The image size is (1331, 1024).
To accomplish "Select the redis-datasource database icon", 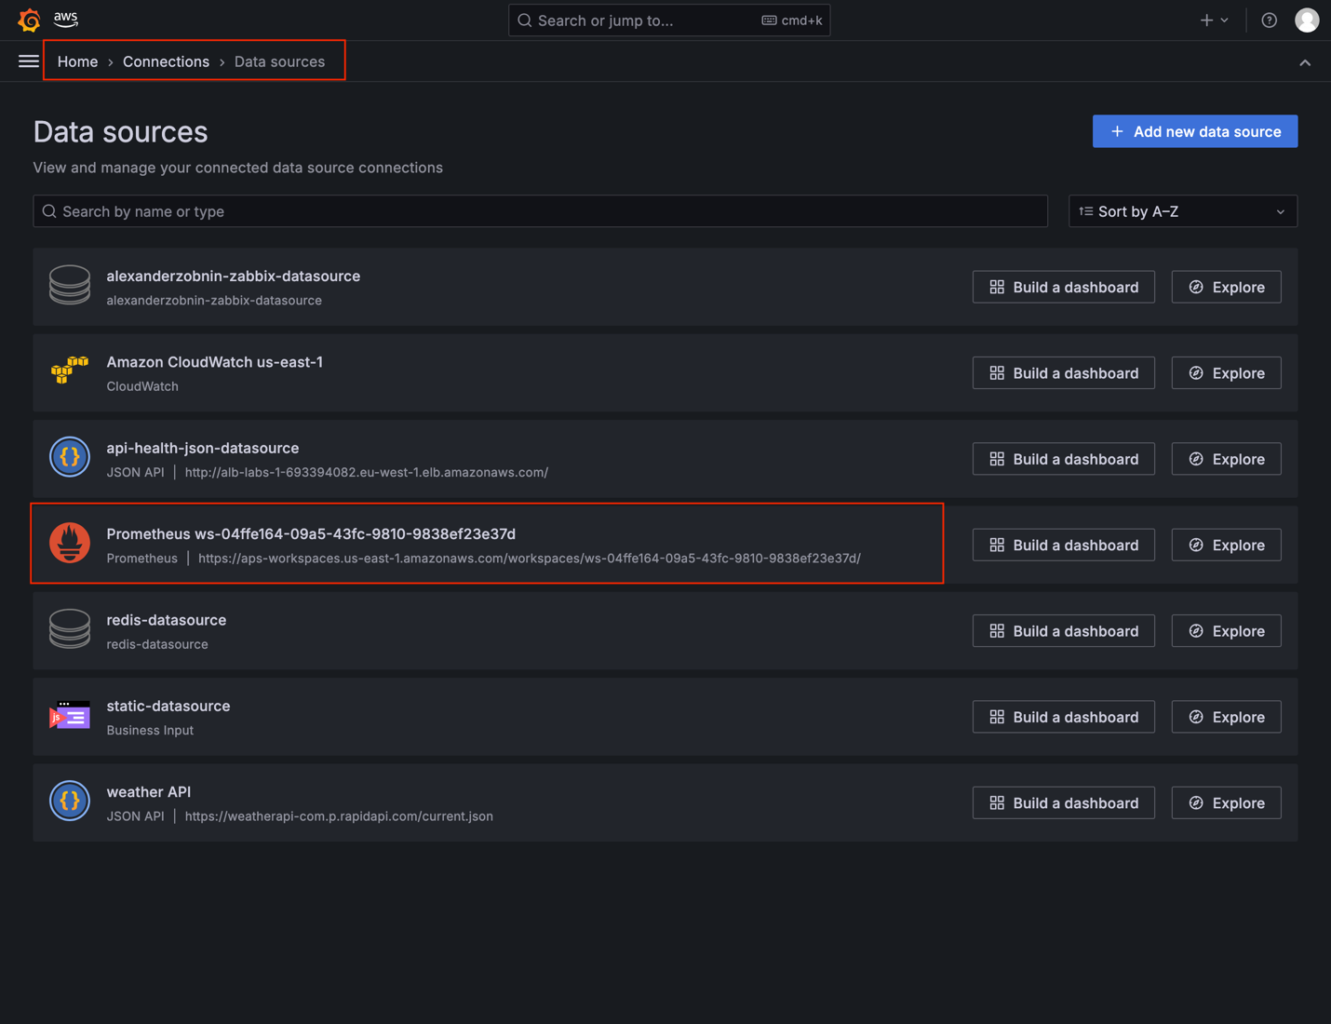I will click(69, 629).
